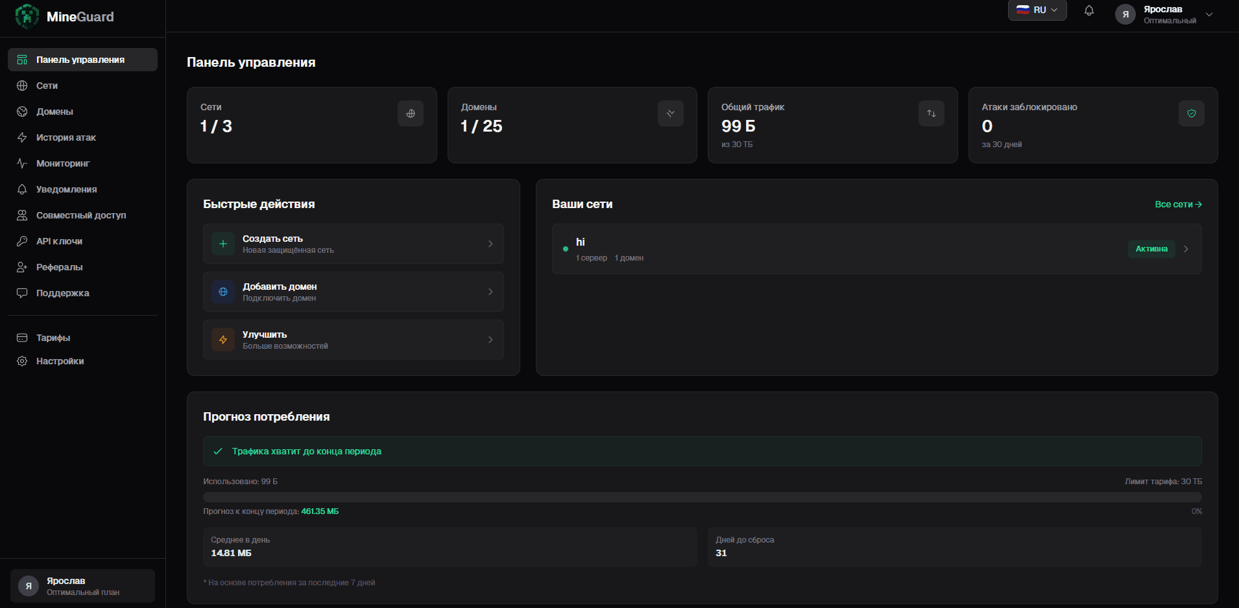
Task: Click the chat icon for Поддержка
Action: (22, 293)
